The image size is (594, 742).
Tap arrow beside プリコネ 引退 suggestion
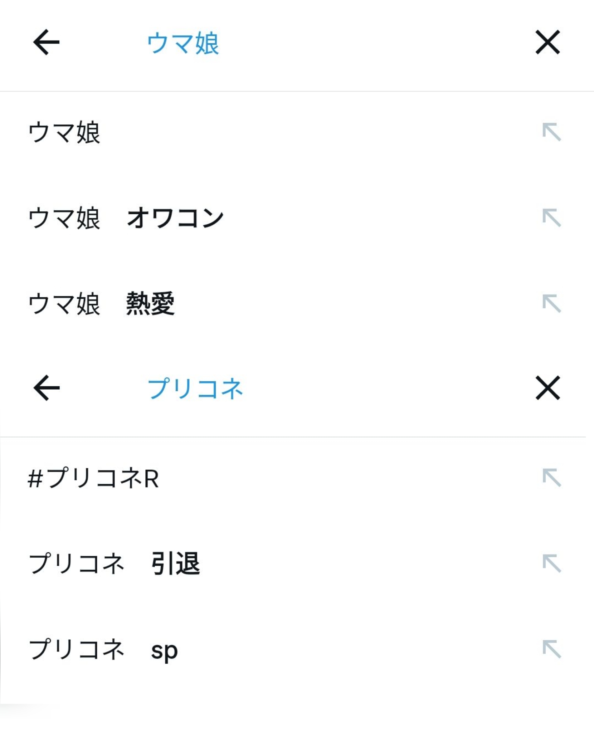pos(551,563)
